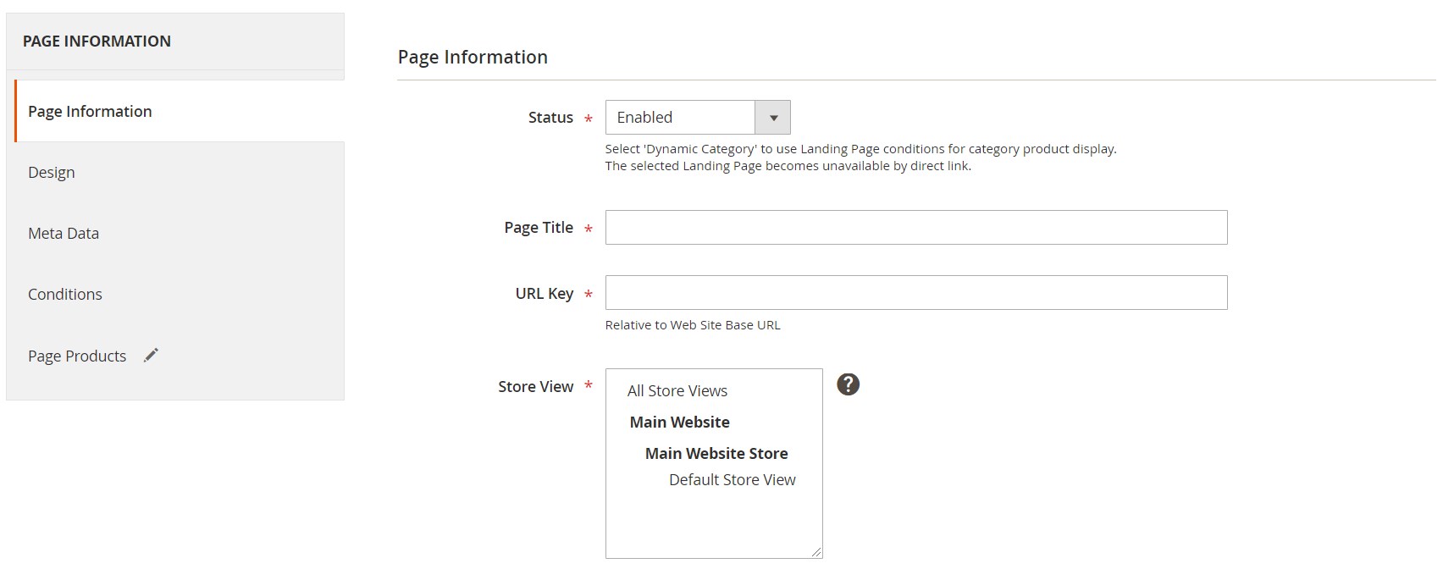The image size is (1443, 569).
Task: Click the Store View list resize handle
Action: pyautogui.click(x=815, y=552)
